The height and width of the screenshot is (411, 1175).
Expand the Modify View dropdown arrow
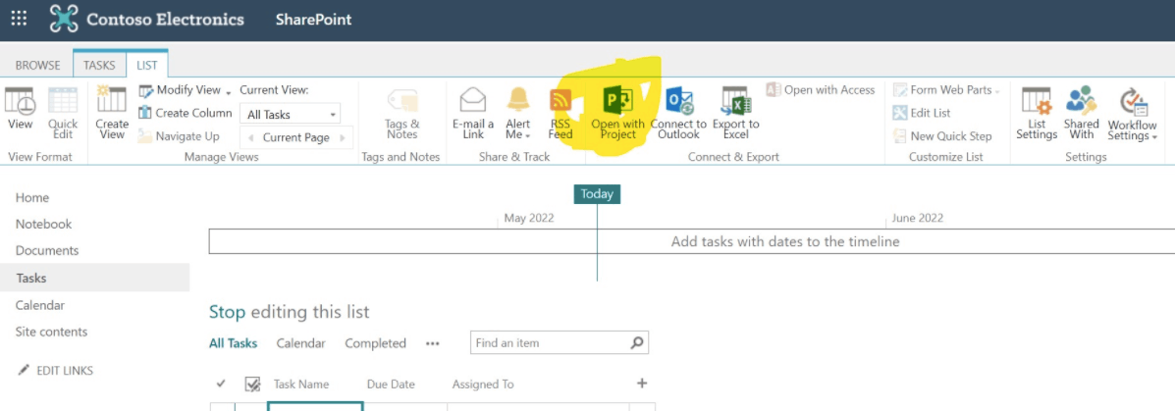pos(228,92)
